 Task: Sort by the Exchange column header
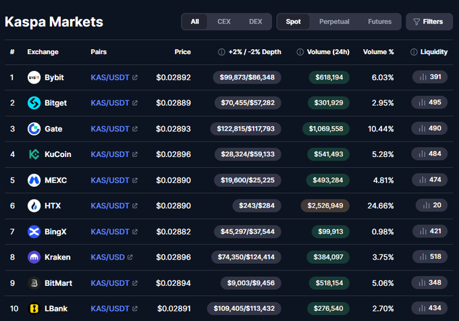pyautogui.click(x=43, y=52)
